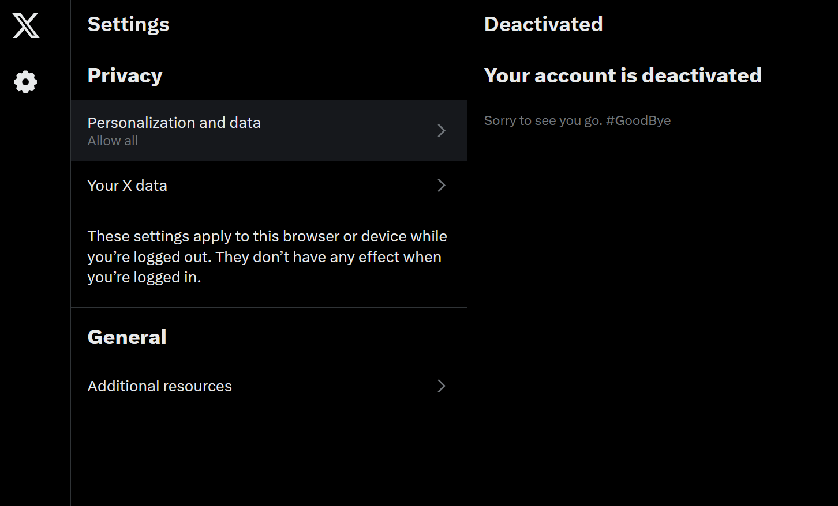The image size is (838, 506).
Task: Click the Sorry to see you go text
Action: click(x=543, y=121)
